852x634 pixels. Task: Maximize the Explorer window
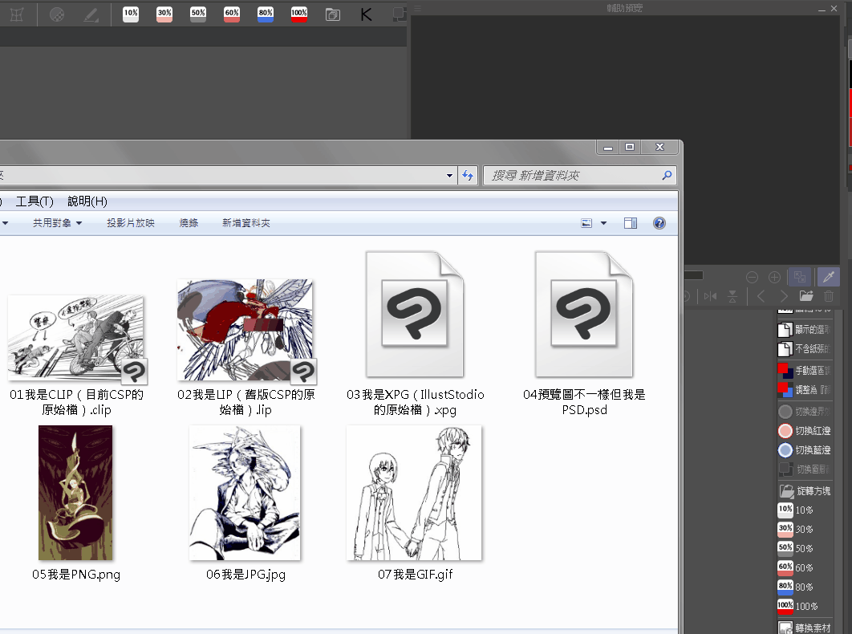pyautogui.click(x=630, y=147)
